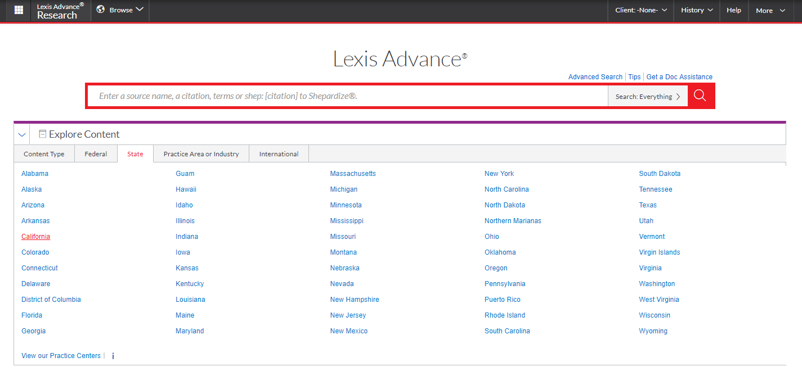Open Practice Area or Industry tab
This screenshot has width=802, height=371.
pos(201,154)
